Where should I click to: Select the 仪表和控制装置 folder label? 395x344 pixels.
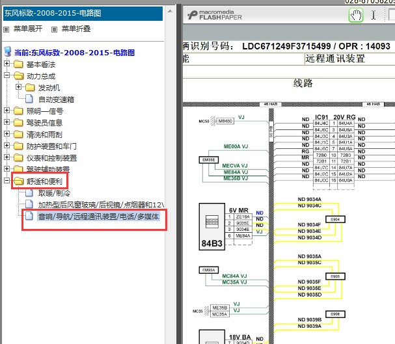(51, 158)
